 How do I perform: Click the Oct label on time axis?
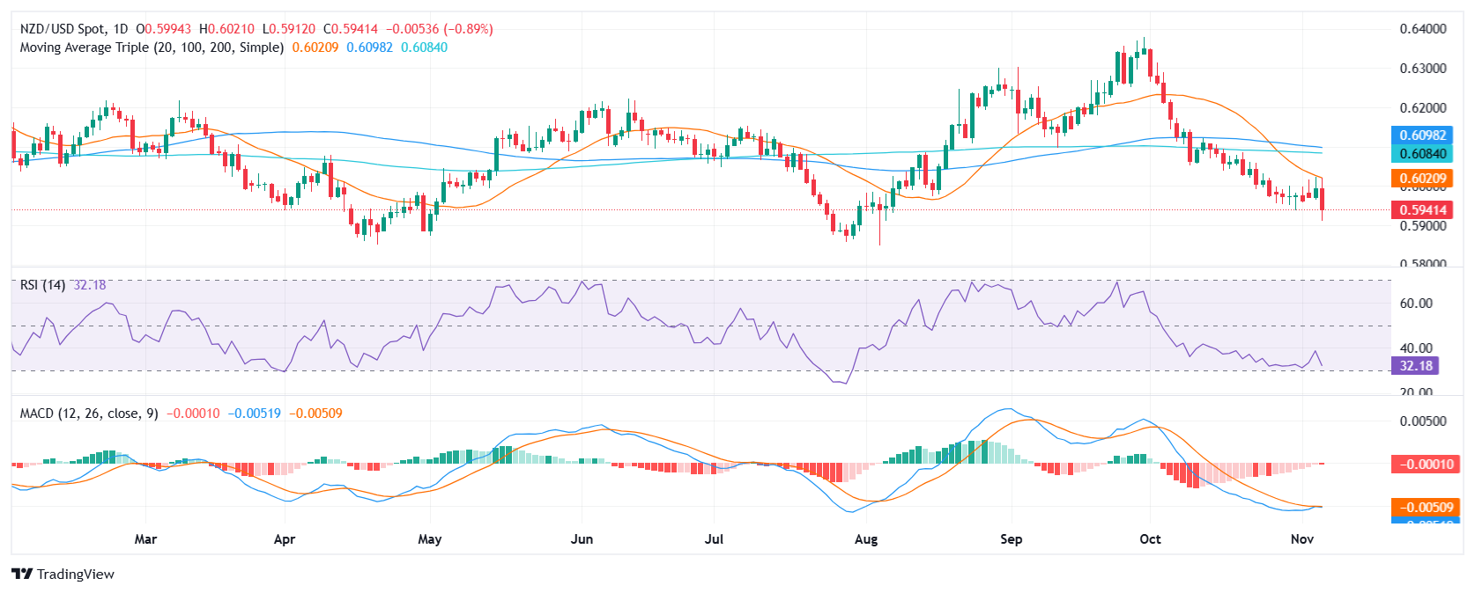(1150, 539)
